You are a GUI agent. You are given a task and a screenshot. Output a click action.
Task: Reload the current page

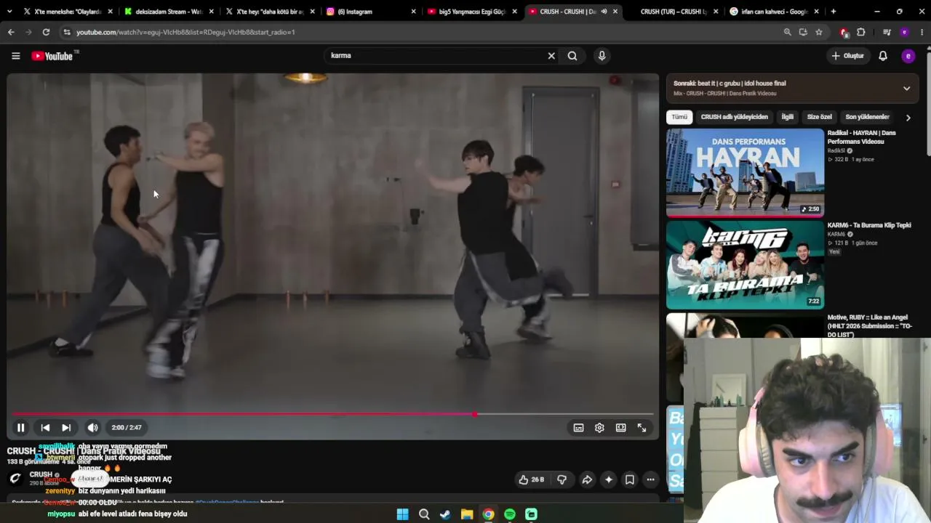(46, 32)
